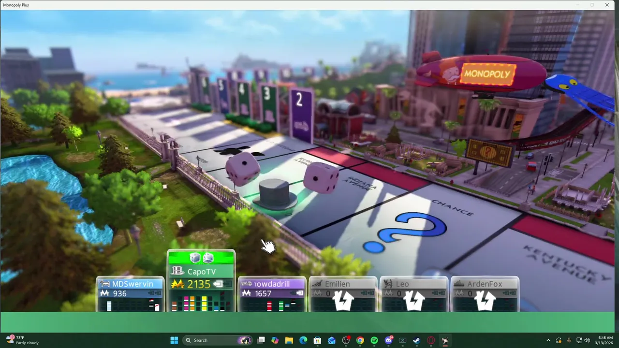Viewport: 619px width, 348px height.
Task: Open CapoTV's player name panel
Action: tap(201, 272)
